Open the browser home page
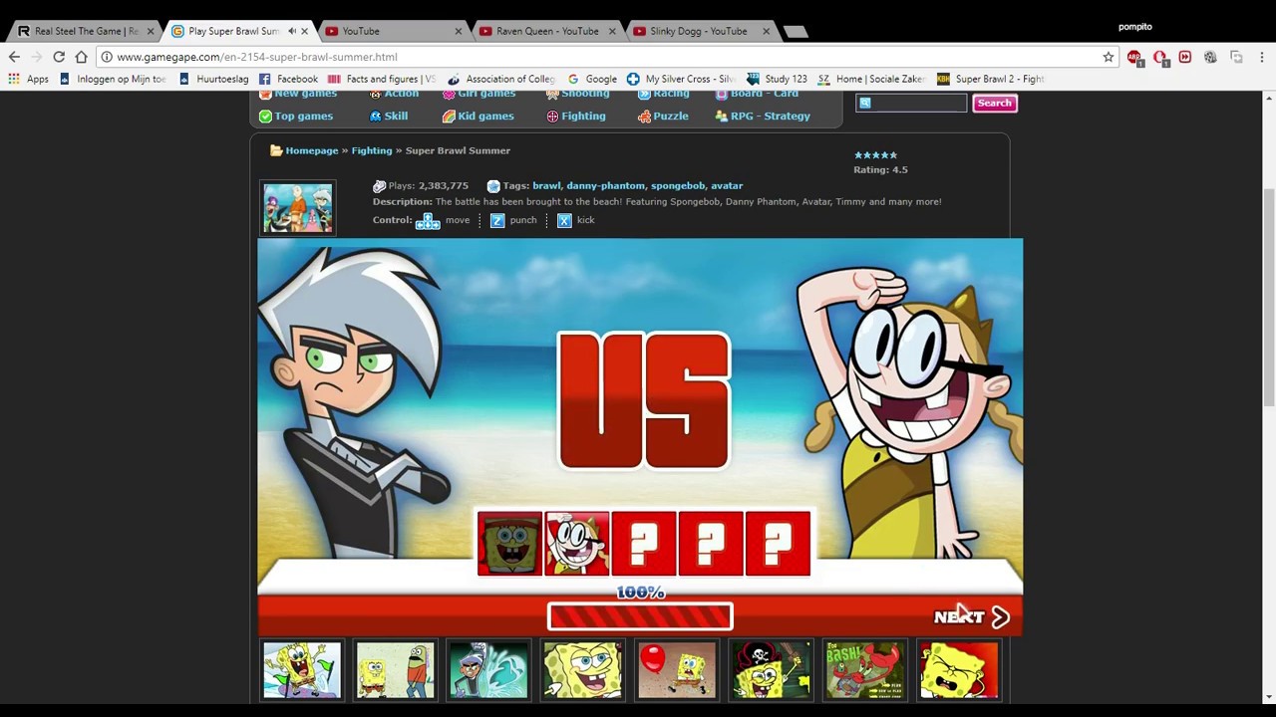The width and height of the screenshot is (1276, 717). tap(81, 57)
